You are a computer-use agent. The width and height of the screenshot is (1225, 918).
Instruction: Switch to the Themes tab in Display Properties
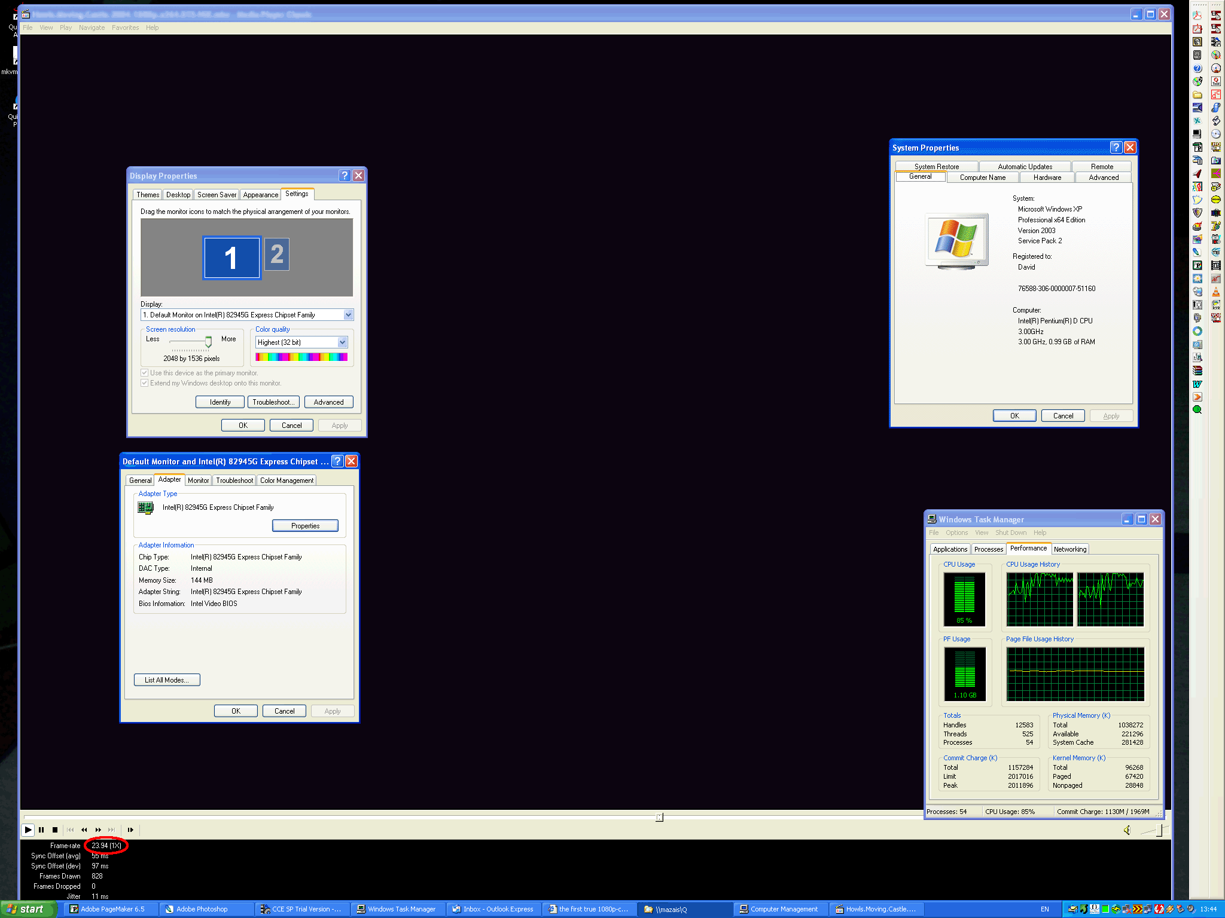pyautogui.click(x=148, y=195)
